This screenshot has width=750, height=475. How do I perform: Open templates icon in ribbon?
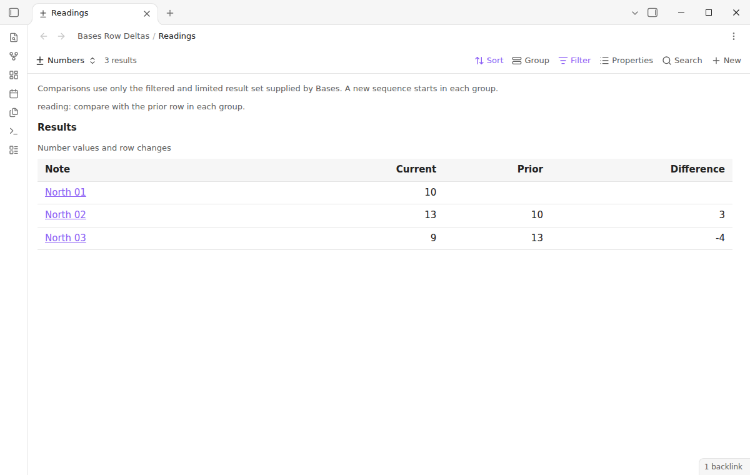coord(14,112)
